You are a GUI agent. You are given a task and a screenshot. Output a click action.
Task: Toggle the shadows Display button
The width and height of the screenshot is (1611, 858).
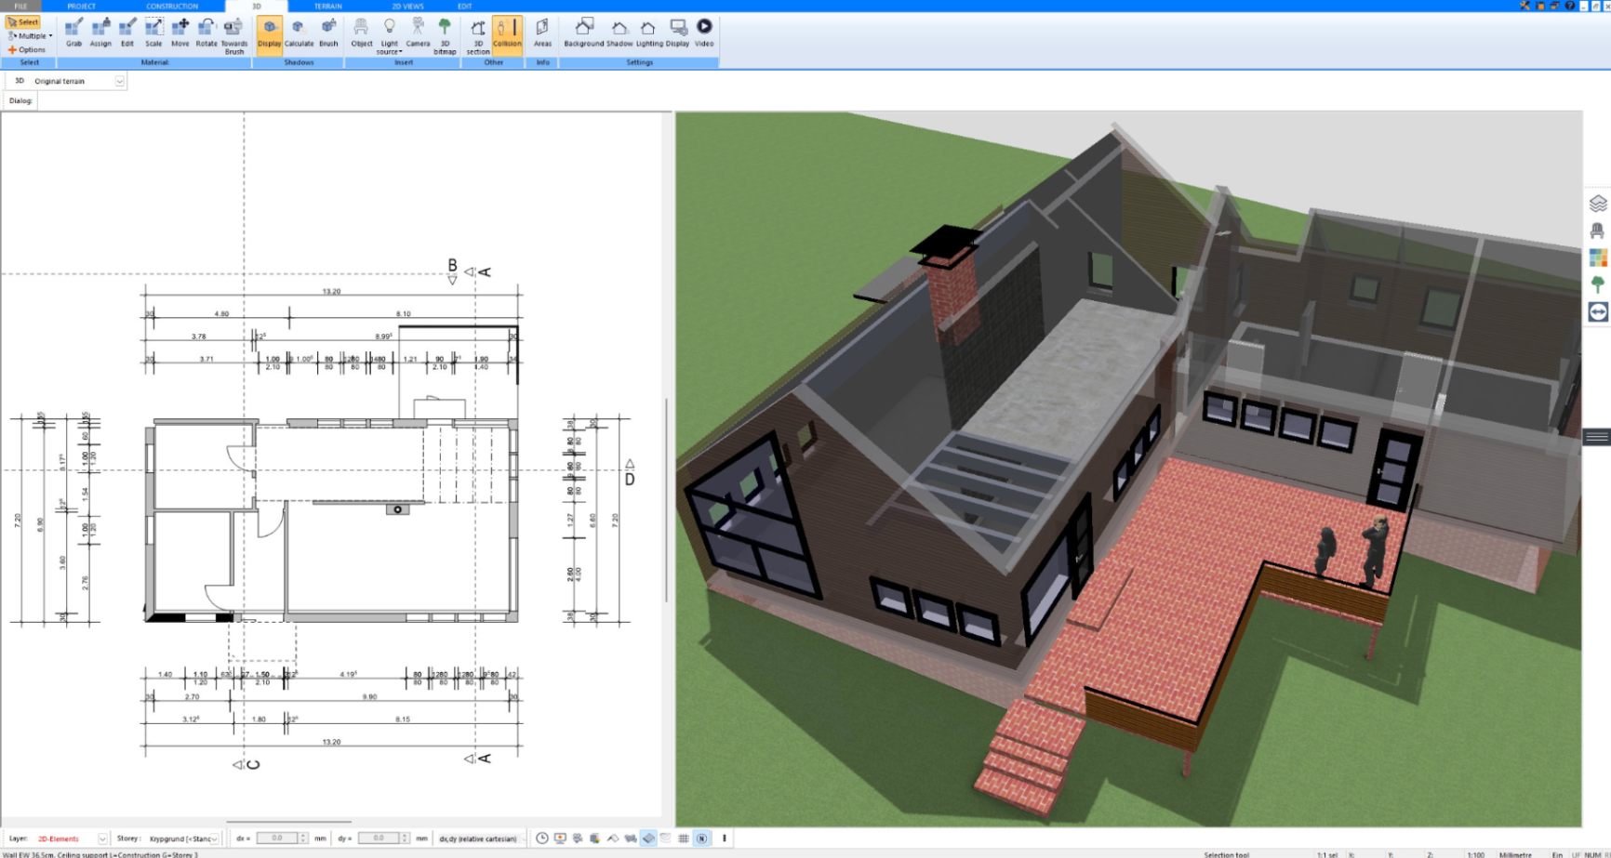coord(269,33)
